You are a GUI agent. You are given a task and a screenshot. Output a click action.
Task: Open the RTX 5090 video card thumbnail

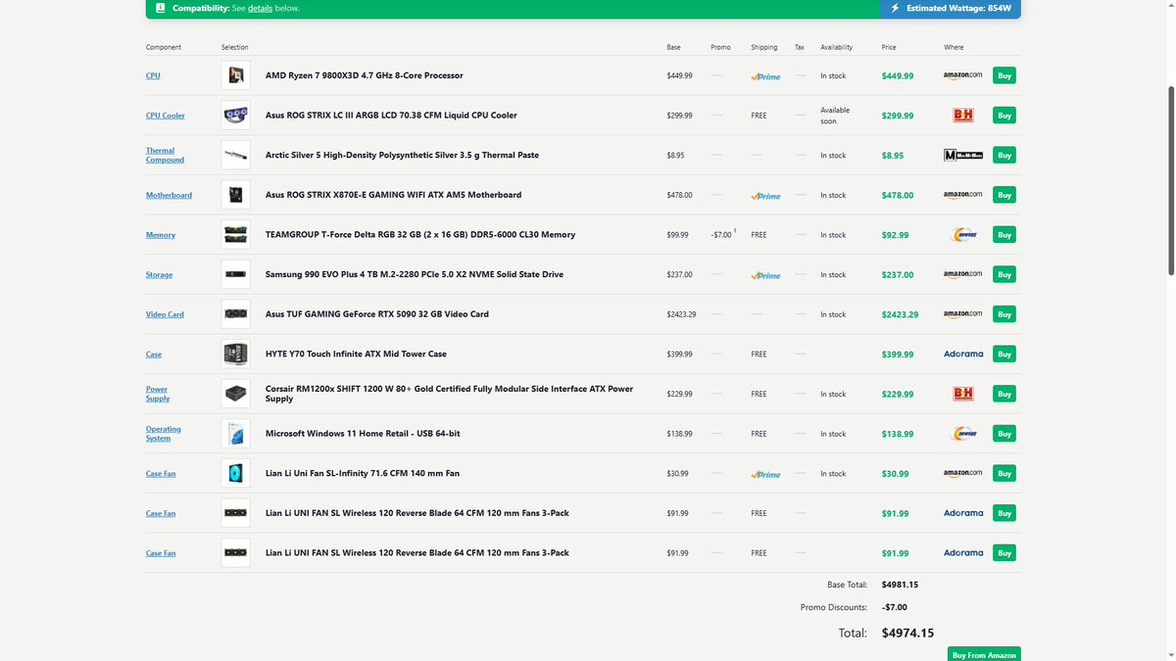(x=235, y=314)
